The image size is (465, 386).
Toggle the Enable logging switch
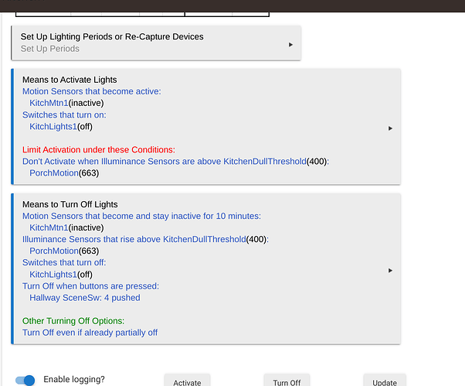[25, 380]
